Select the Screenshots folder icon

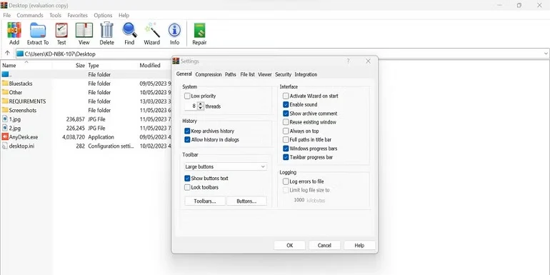coord(5,110)
